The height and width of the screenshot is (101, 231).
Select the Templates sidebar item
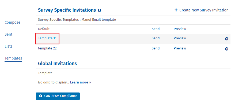click(13, 58)
